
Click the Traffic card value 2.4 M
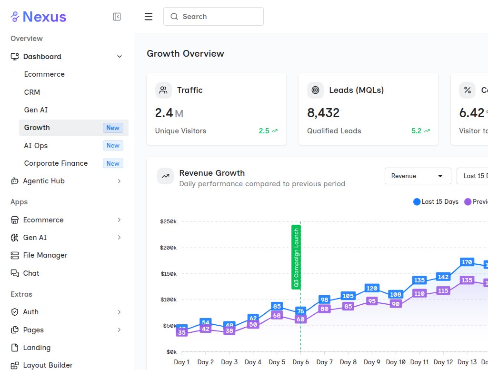[x=169, y=113]
